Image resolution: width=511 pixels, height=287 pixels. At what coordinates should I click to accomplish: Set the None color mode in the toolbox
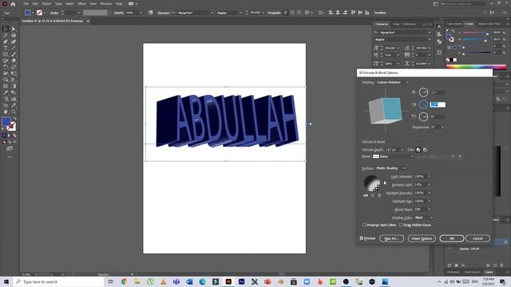14,136
